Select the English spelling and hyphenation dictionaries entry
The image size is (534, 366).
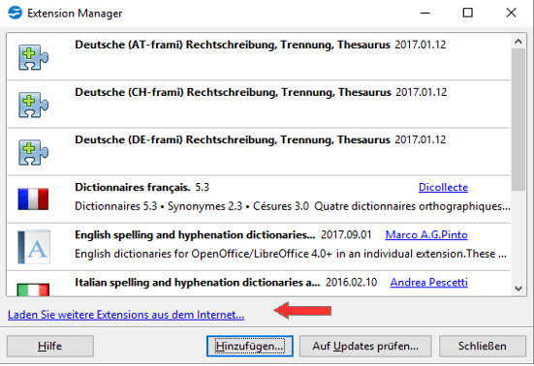point(259,247)
